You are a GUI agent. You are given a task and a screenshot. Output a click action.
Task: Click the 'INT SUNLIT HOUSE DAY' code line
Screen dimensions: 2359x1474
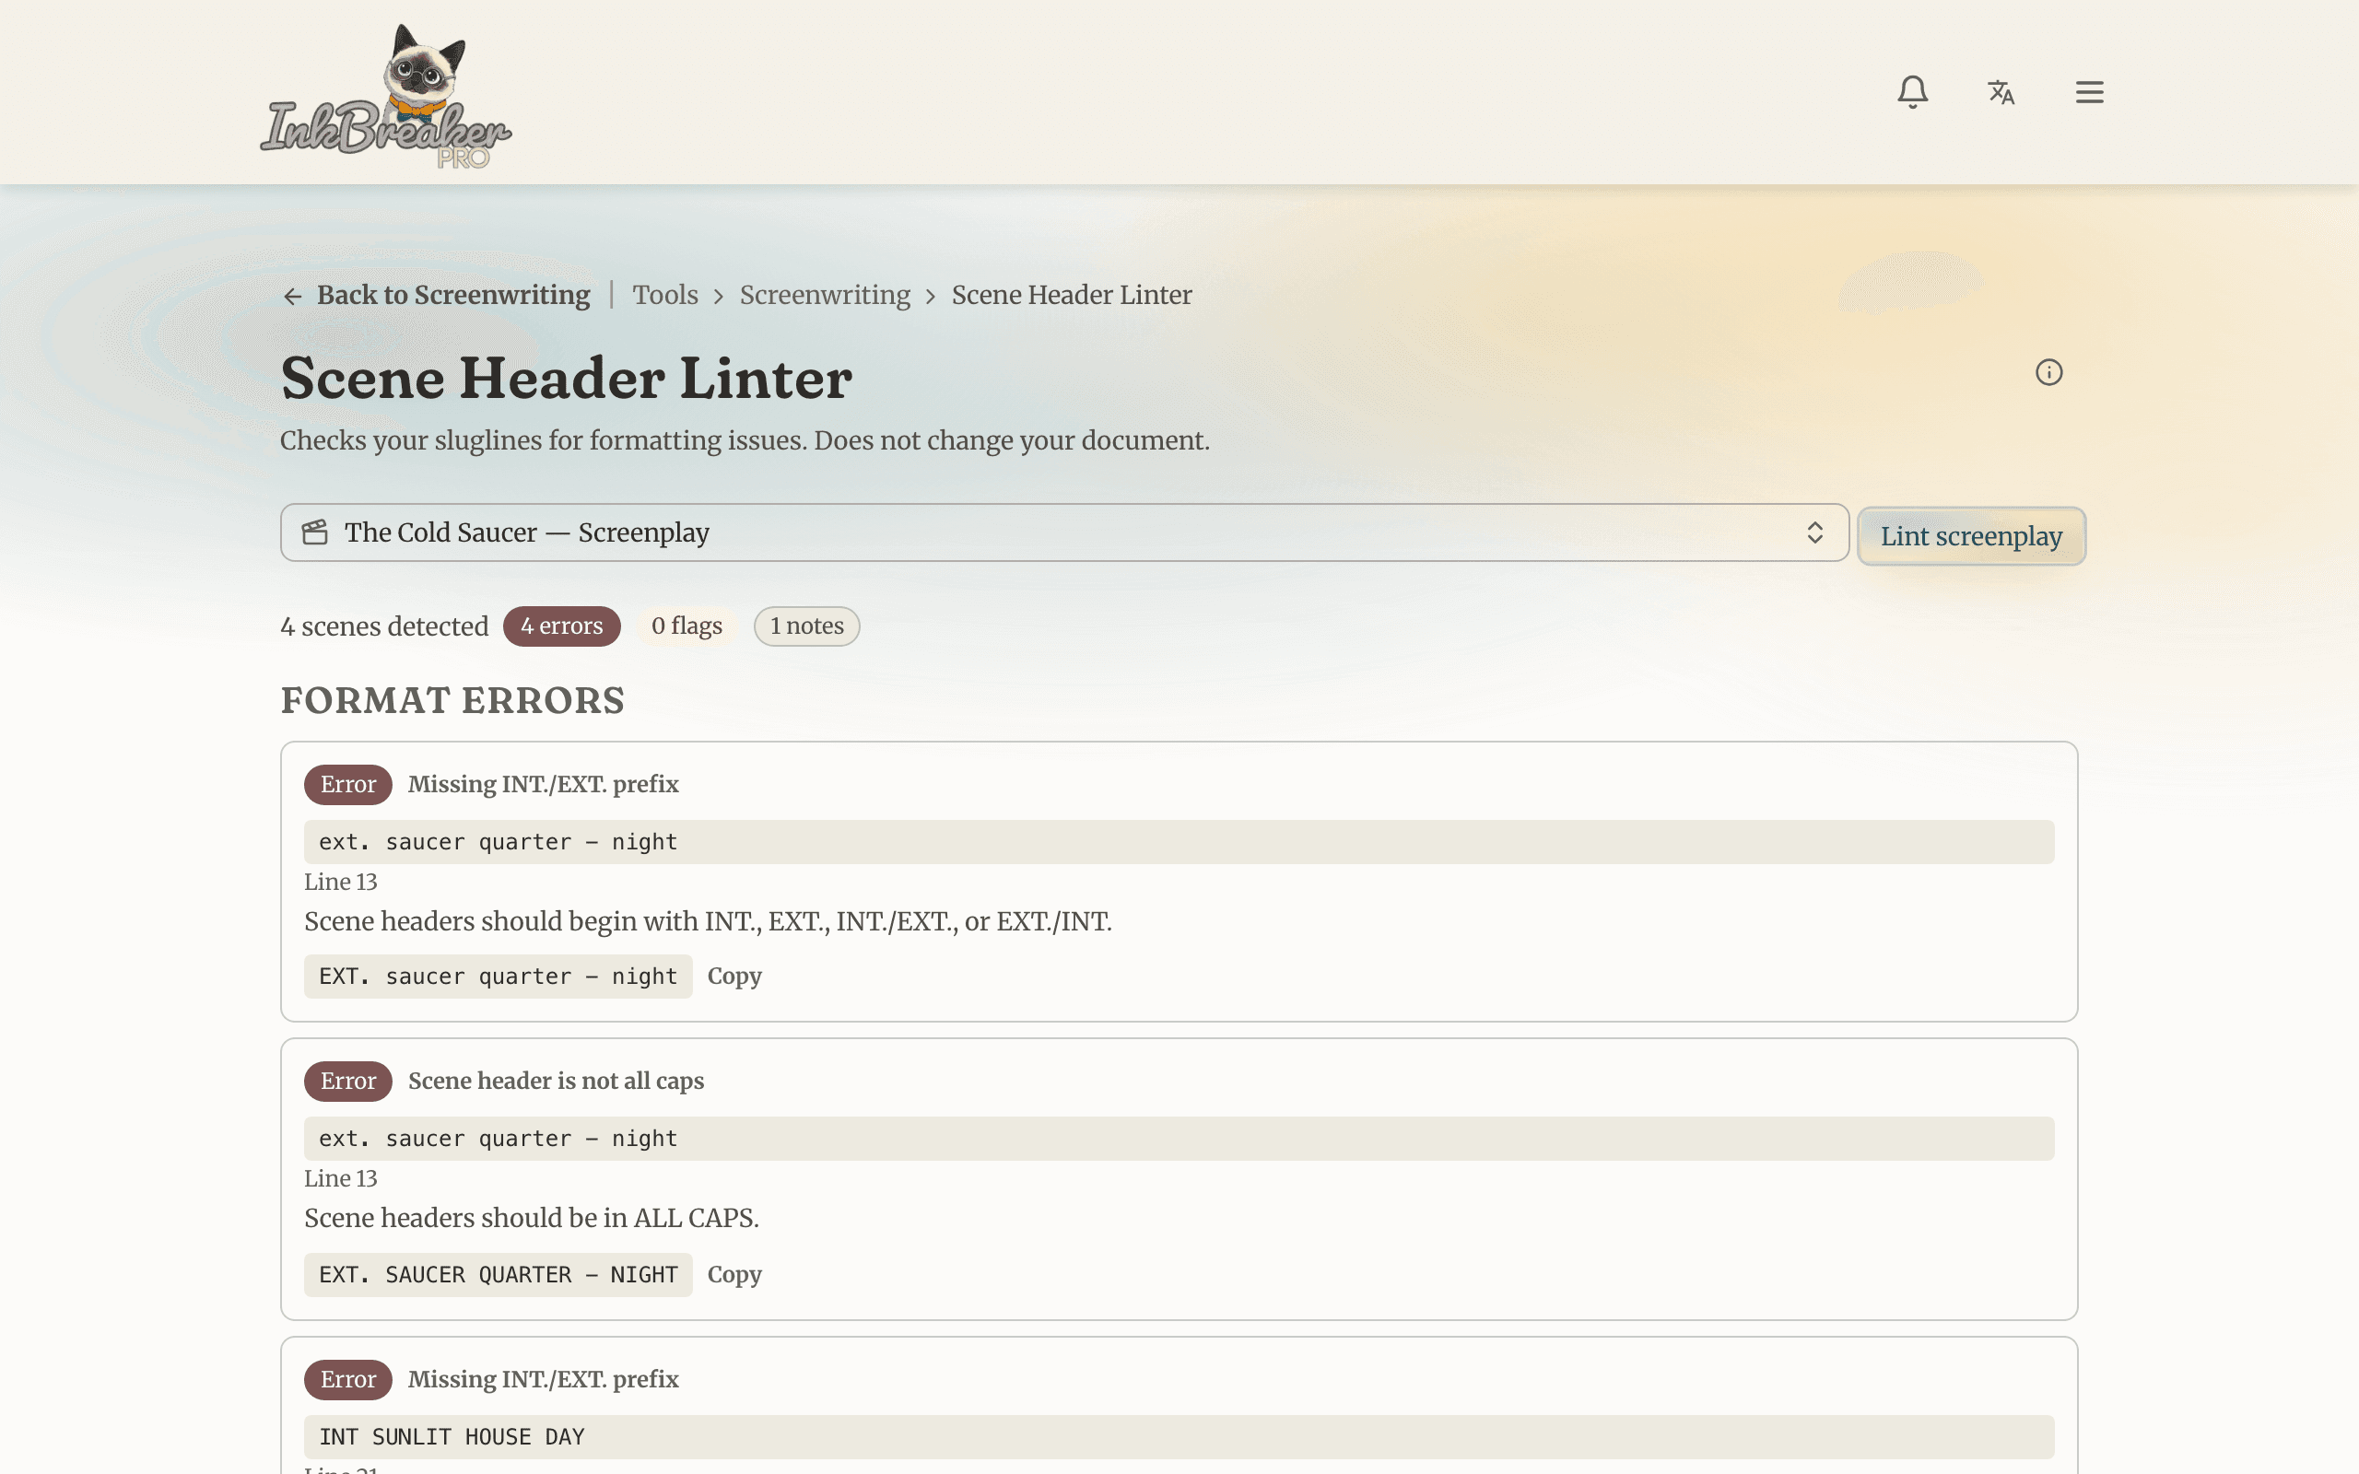coord(1179,1437)
